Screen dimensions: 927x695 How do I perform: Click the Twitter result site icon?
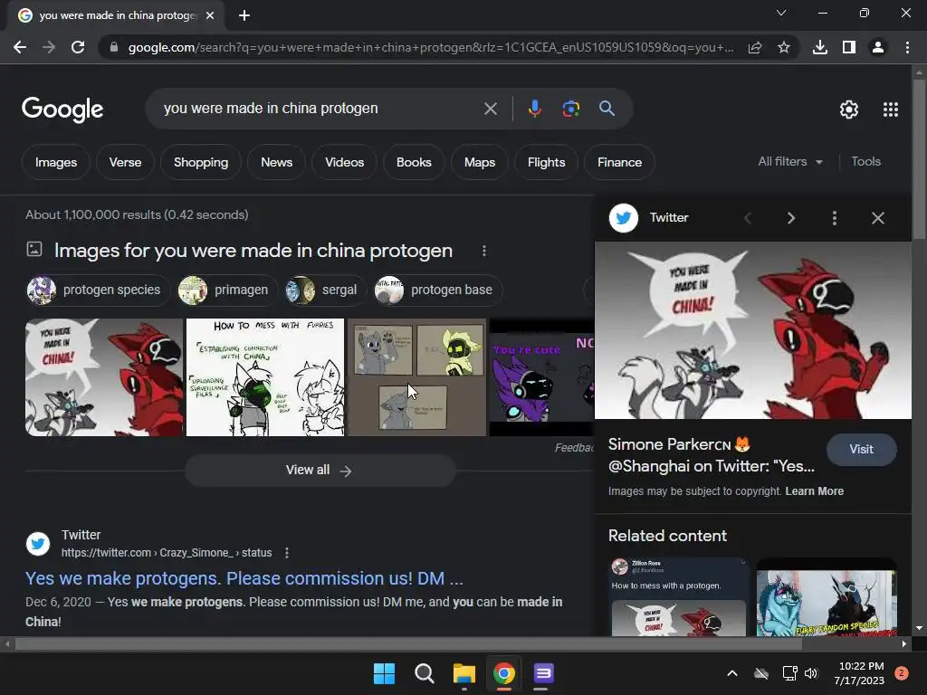pyautogui.click(x=38, y=544)
